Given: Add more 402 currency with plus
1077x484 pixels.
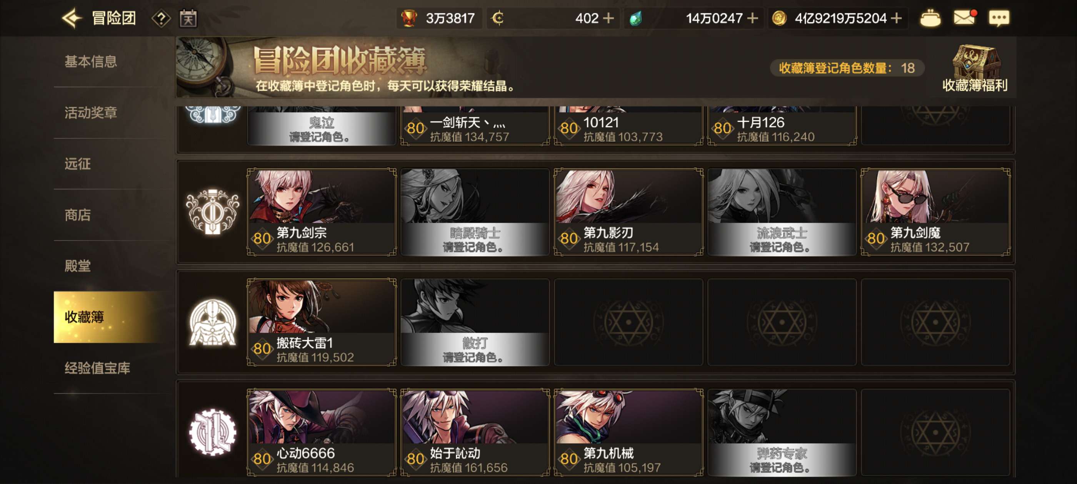Looking at the screenshot, I should (609, 18).
